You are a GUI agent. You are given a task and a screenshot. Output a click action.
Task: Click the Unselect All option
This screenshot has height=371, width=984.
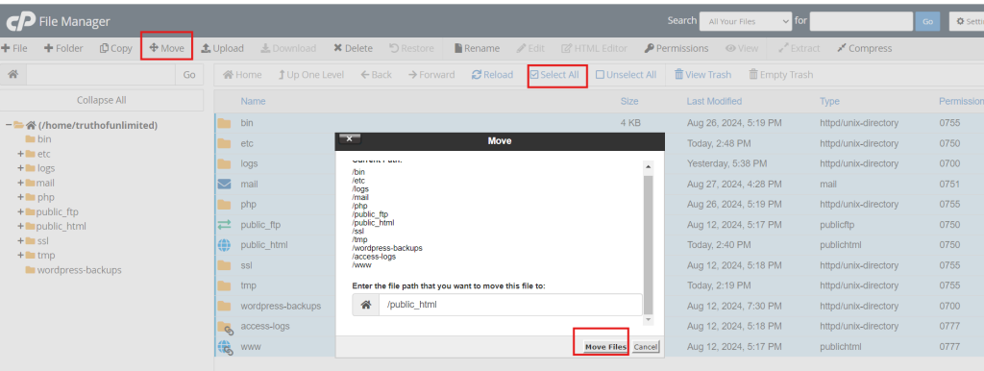coord(627,75)
